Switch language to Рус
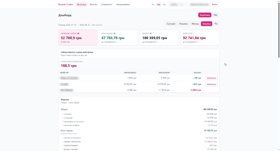 click(153, 4)
